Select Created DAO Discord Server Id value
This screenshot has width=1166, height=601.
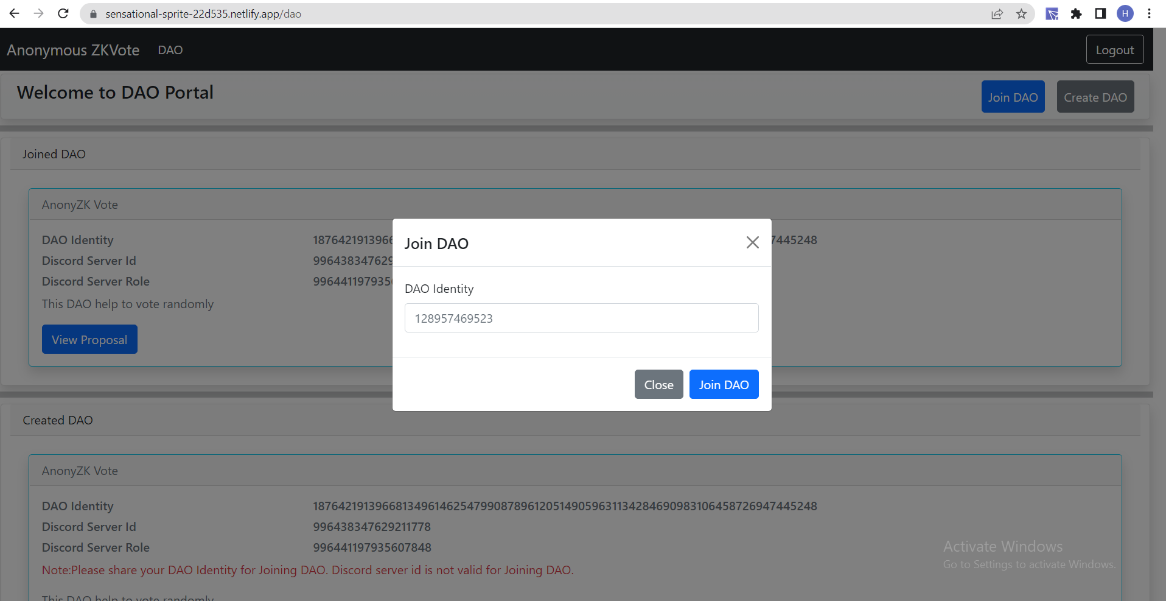click(x=372, y=527)
